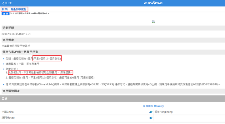Select the 效期 minimum period bullet text
The height and width of the screenshot is (124, 225).
point(33,59)
